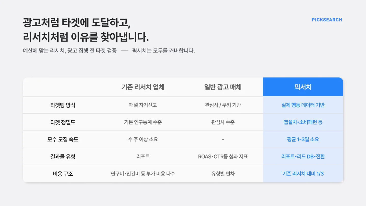Click cell '수 주 이상 소요'
Screen dimensions: 366x206
pos(143,139)
